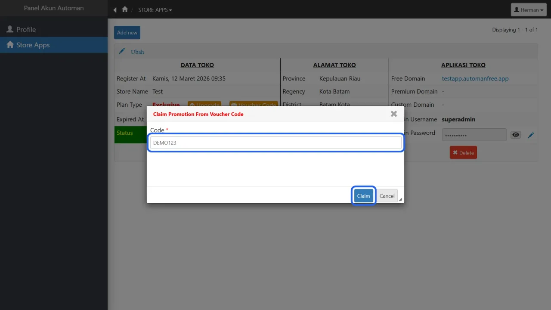Click the 'Displaying 1 - 1 of 1' text
Viewport: 551px width, 310px height.
click(x=515, y=30)
